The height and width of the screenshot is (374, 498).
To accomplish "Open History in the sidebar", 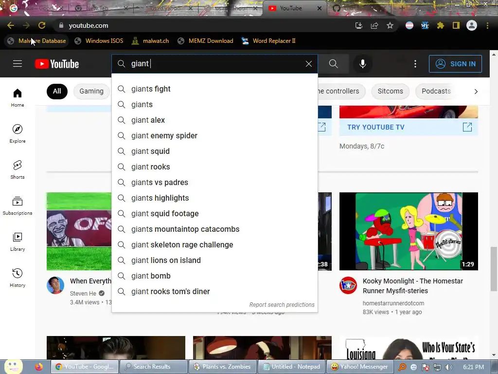I will pos(18,278).
